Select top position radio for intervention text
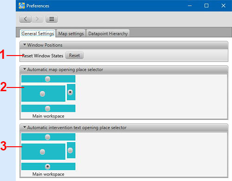 tap(48, 137)
